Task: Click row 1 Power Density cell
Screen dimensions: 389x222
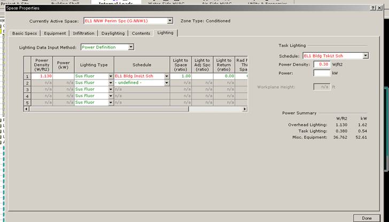Action: [42, 76]
